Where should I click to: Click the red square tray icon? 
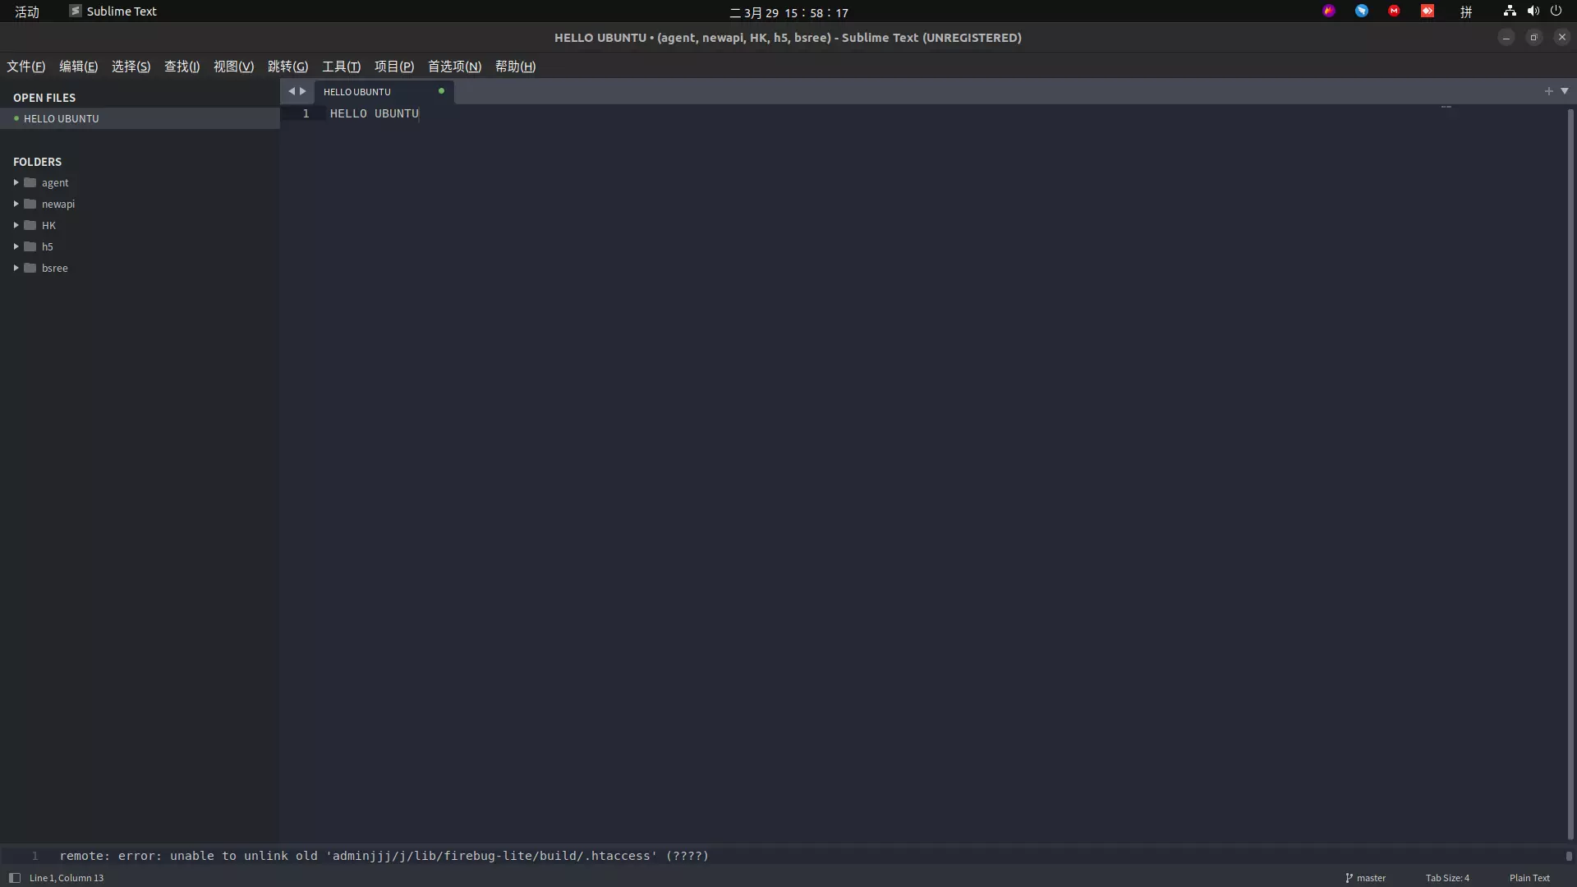[1428, 11]
